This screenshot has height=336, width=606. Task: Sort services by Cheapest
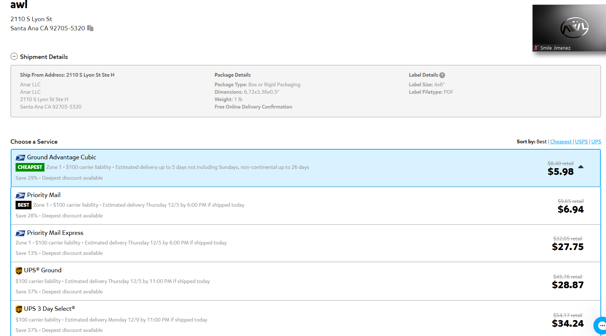[x=561, y=142]
